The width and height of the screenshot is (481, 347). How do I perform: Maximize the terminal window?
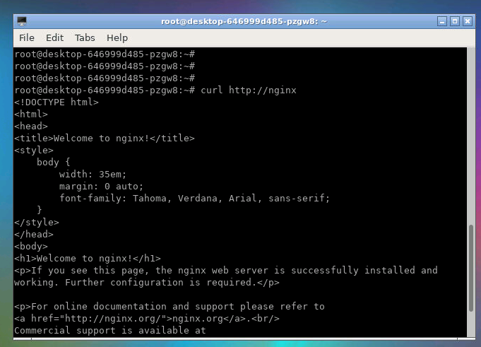(455, 21)
